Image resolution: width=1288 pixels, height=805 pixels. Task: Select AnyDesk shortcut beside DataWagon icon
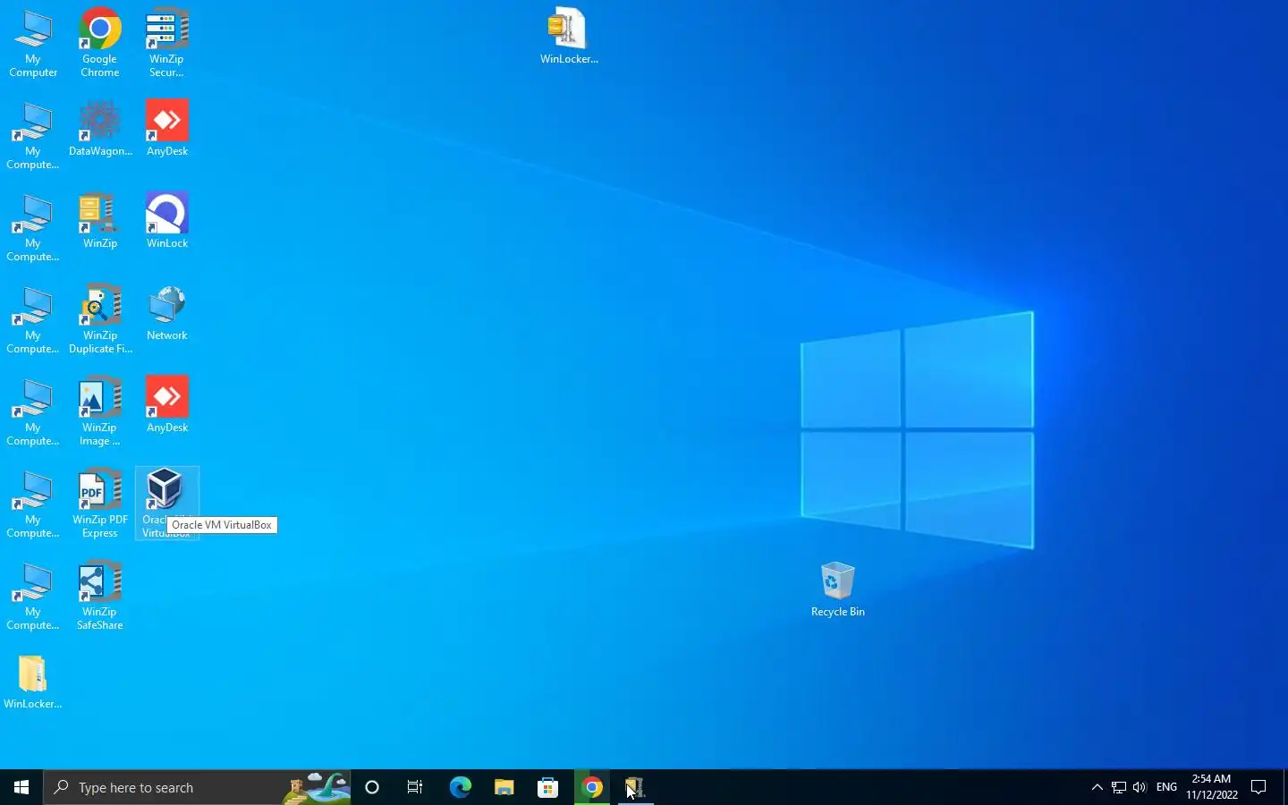[167, 129]
